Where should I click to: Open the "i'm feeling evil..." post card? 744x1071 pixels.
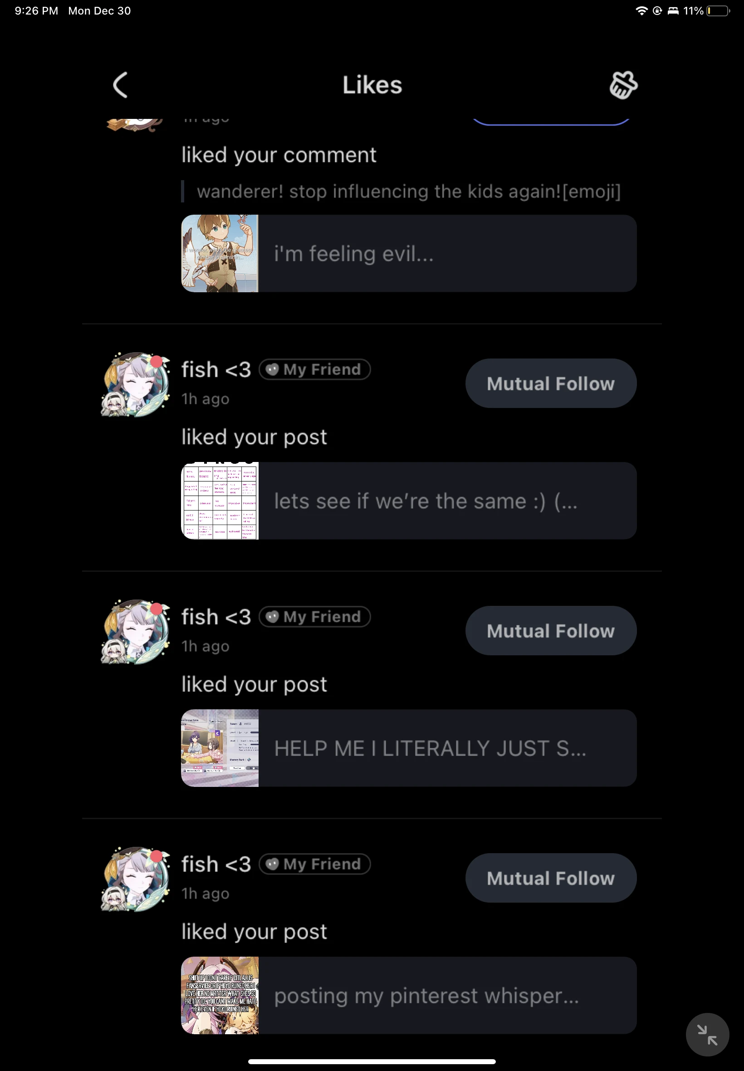pyautogui.click(x=409, y=253)
